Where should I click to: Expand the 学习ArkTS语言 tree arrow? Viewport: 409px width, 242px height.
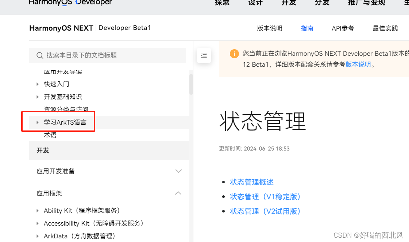[x=38, y=122]
